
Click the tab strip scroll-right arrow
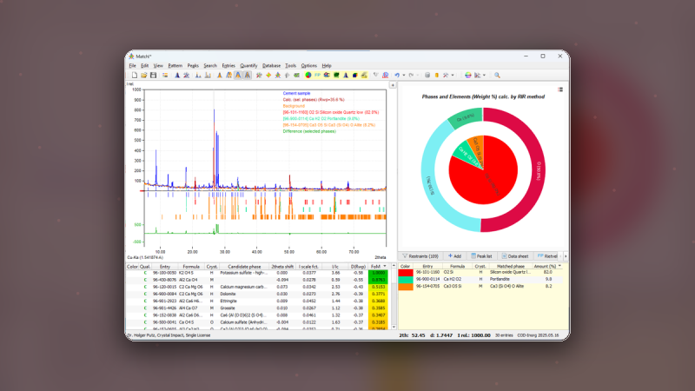566,256
